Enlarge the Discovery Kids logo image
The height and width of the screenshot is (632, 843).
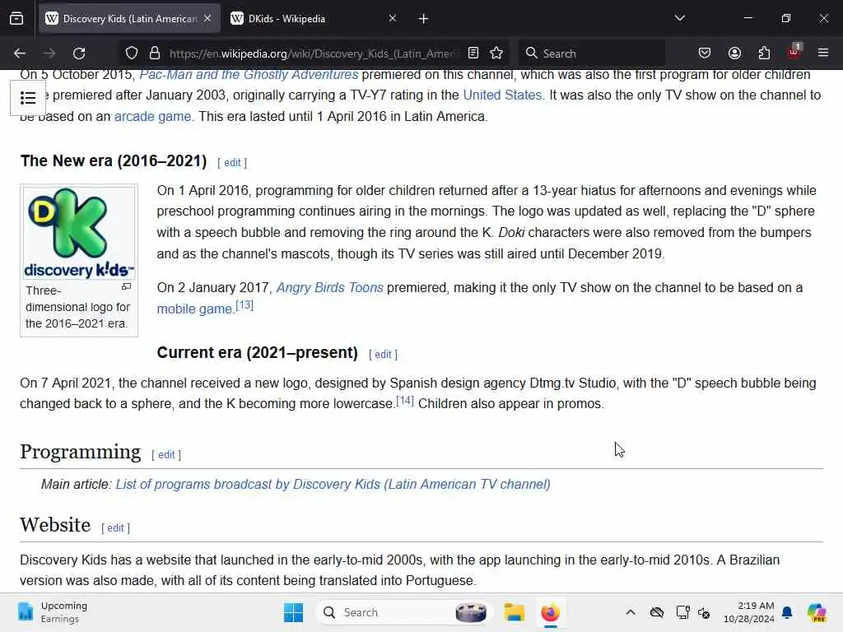(x=126, y=287)
